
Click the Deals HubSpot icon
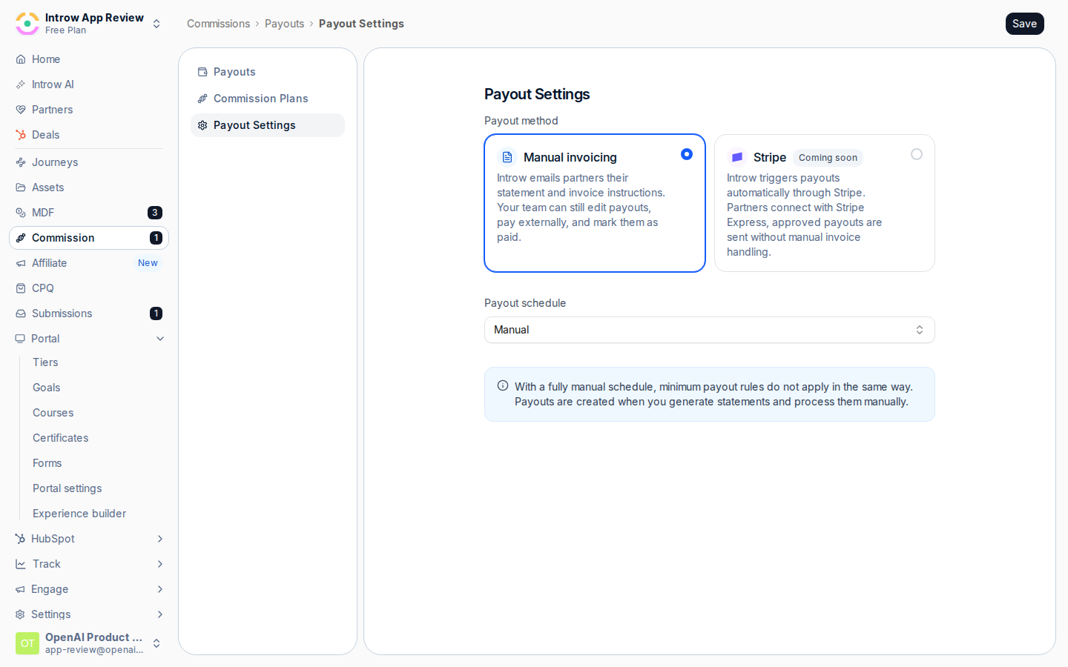click(x=21, y=135)
